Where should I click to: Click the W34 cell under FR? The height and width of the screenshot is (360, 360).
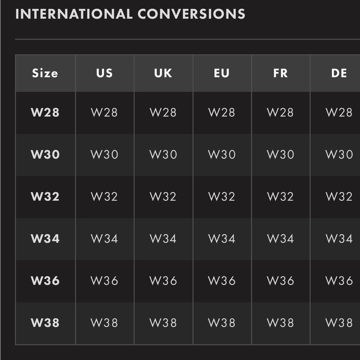pyautogui.click(x=280, y=239)
